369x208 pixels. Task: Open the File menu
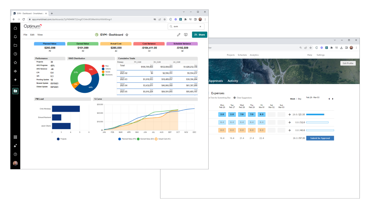pyautogui.click(x=25, y=35)
